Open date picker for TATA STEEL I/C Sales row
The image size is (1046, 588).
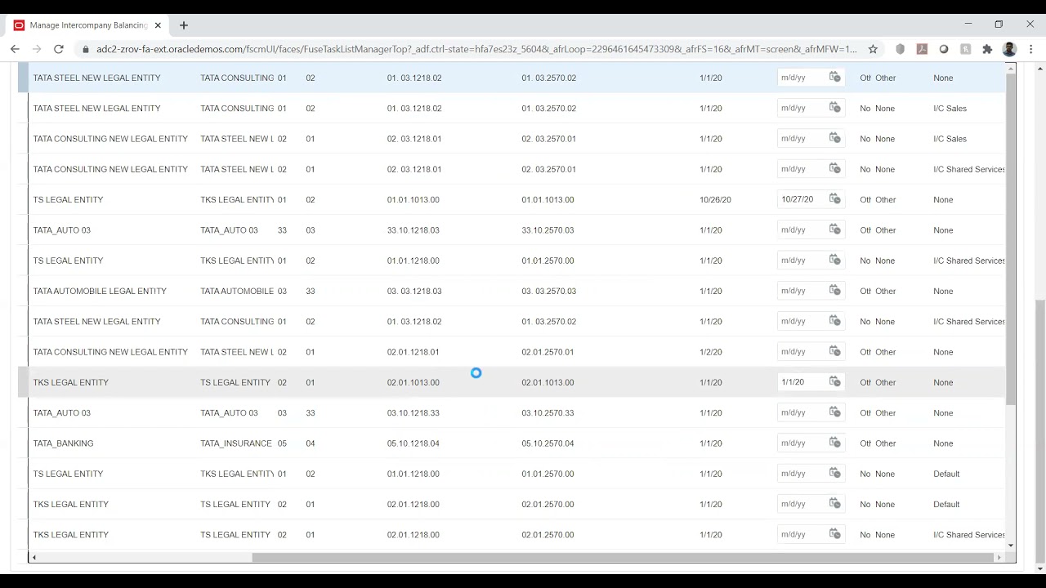tap(834, 108)
